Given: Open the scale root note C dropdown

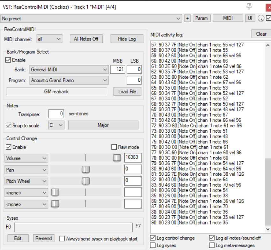Looking at the screenshot, I should click(56, 125).
